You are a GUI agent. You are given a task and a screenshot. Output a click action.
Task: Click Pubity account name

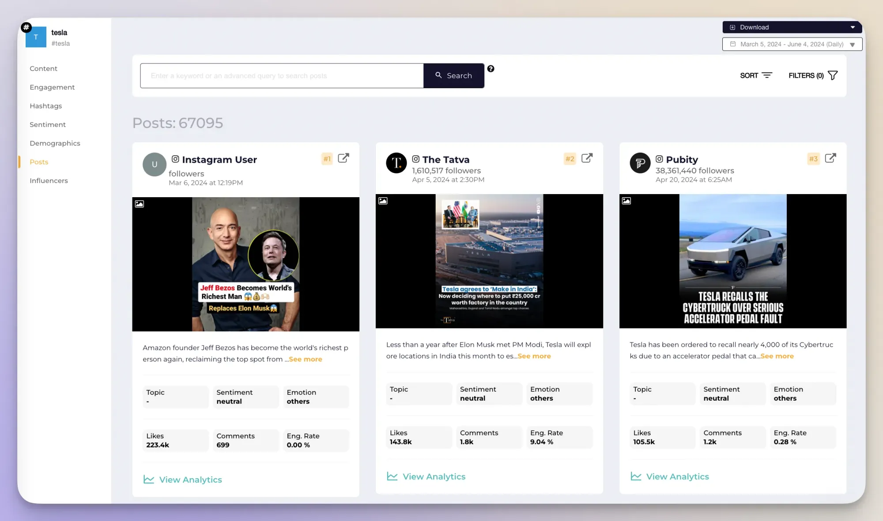(682, 159)
